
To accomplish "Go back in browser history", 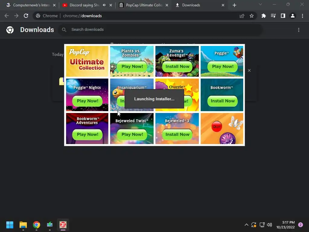I will tap(7, 16).
